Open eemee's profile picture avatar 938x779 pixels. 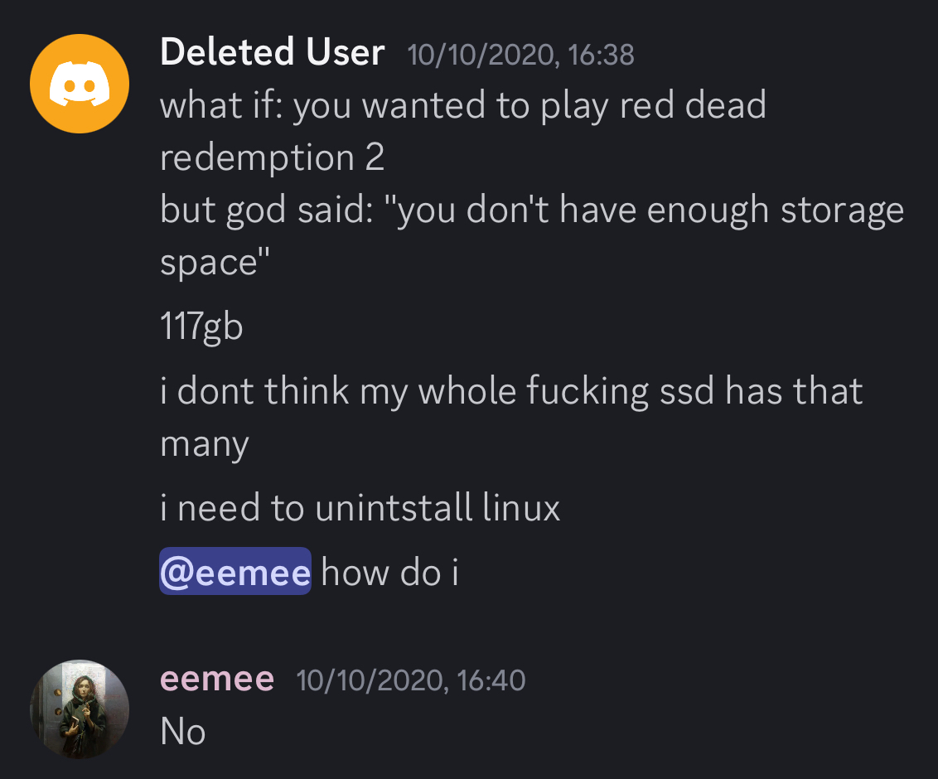(79, 709)
